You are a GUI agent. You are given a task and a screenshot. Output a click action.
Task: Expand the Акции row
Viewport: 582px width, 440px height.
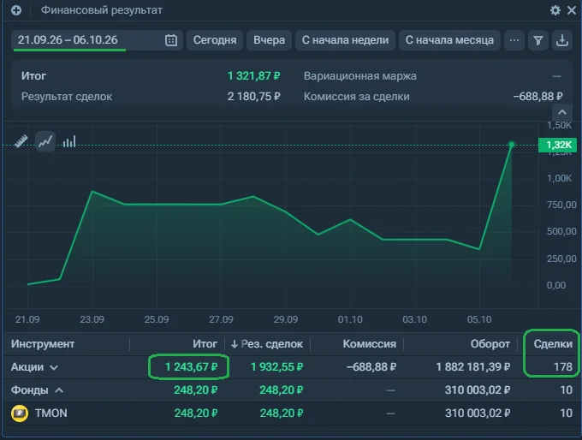coord(54,367)
